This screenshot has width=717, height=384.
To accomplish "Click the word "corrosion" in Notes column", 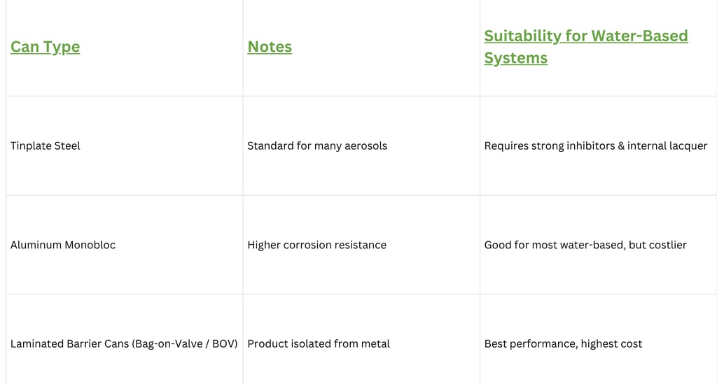I will tap(307, 245).
